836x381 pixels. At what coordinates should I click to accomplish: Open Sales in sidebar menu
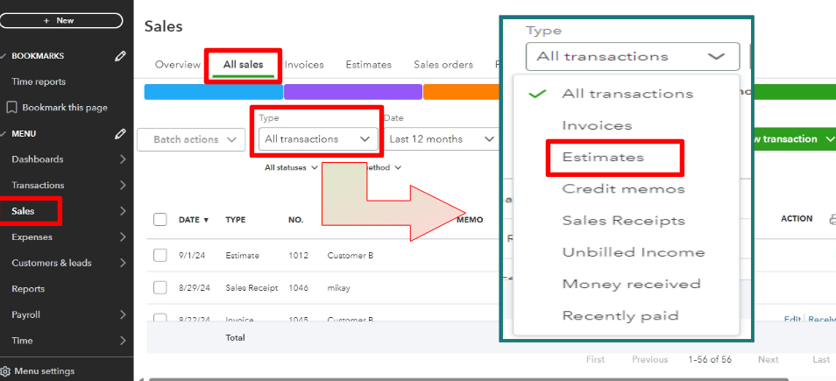click(23, 211)
